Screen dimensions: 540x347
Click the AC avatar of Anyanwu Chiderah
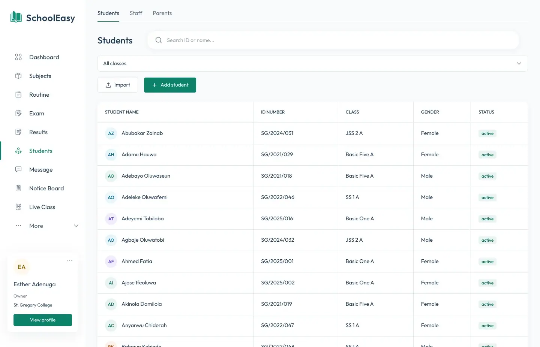click(111, 326)
